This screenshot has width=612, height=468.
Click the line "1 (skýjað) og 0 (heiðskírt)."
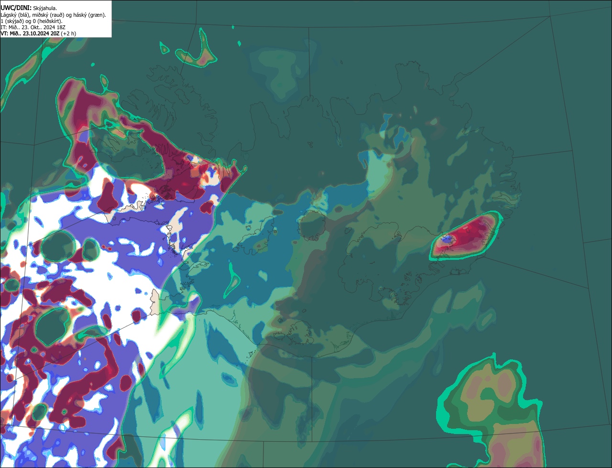tap(31, 21)
